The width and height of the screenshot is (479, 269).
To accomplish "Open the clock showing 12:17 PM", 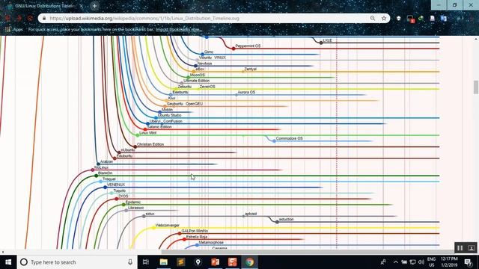I will [x=449, y=262].
